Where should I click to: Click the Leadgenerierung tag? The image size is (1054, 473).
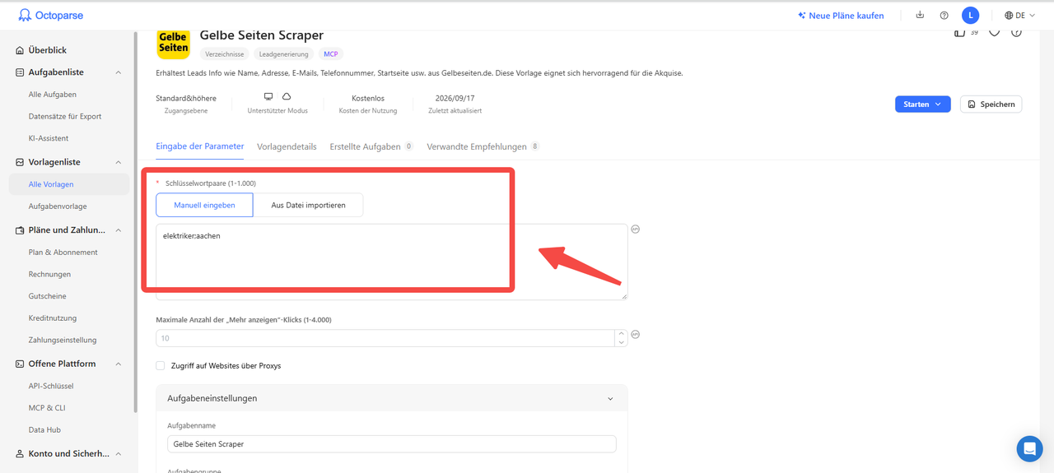point(284,54)
